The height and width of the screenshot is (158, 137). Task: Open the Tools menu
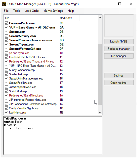[17, 11]
